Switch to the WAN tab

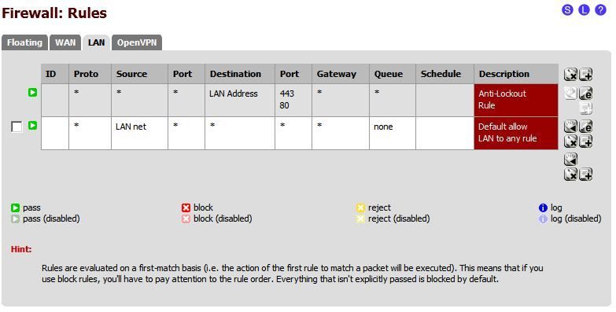click(65, 42)
